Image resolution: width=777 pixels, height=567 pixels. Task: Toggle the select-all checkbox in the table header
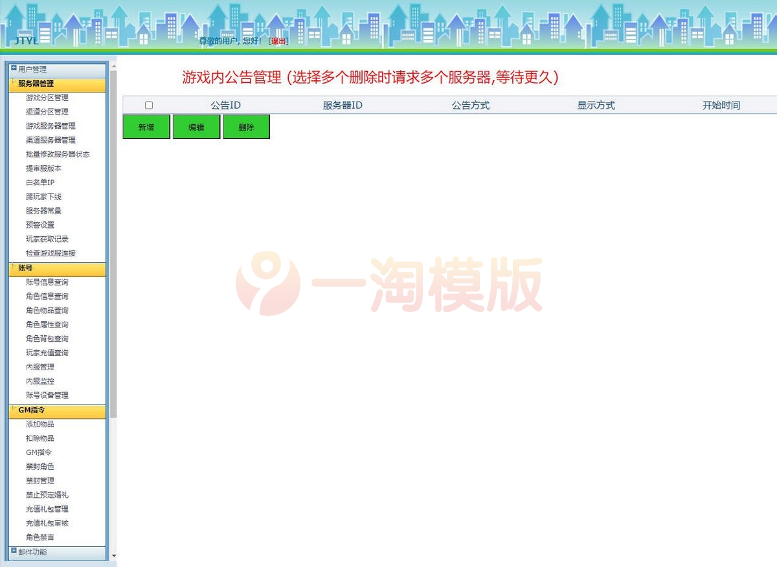coord(149,104)
